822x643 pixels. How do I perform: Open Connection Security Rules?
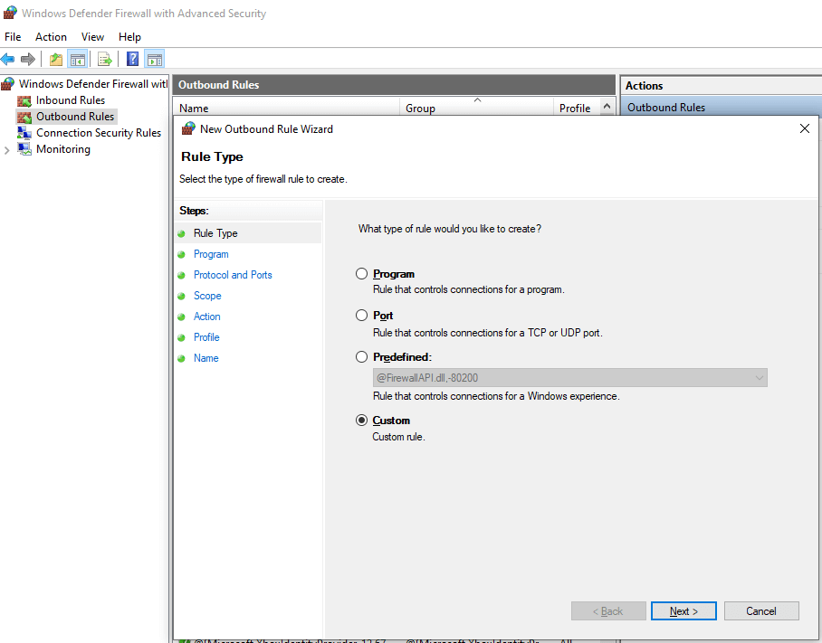(x=99, y=132)
